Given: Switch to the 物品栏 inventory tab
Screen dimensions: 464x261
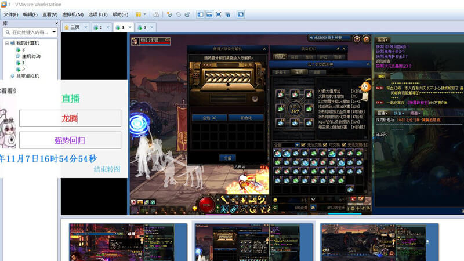Looking at the screenshot, I should (x=280, y=56).
